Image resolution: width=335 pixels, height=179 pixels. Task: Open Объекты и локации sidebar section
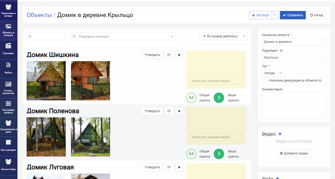pos(8,30)
